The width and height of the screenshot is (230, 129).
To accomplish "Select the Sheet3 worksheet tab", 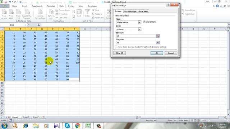I will coord(36,117).
